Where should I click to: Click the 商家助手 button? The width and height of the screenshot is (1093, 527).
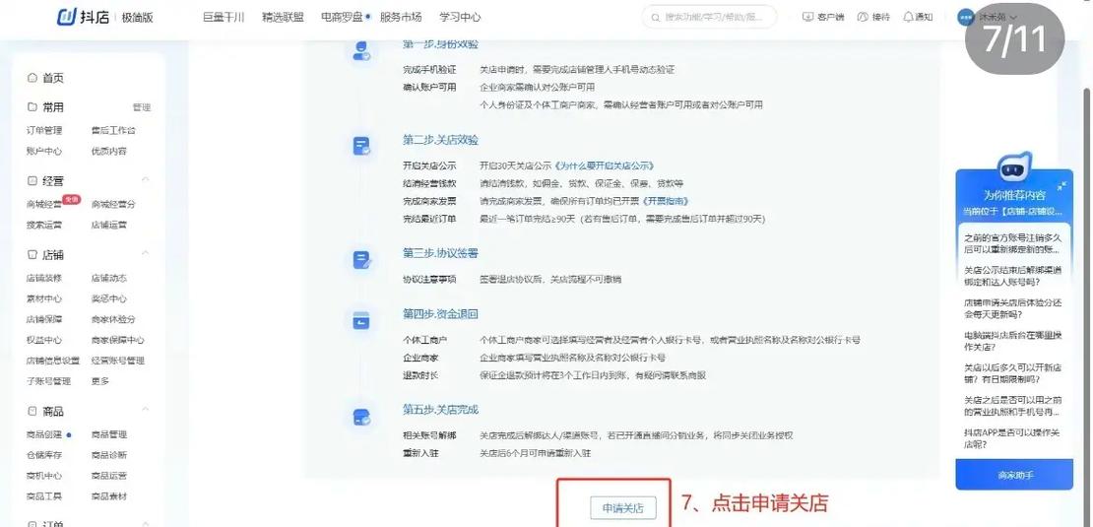1014,475
